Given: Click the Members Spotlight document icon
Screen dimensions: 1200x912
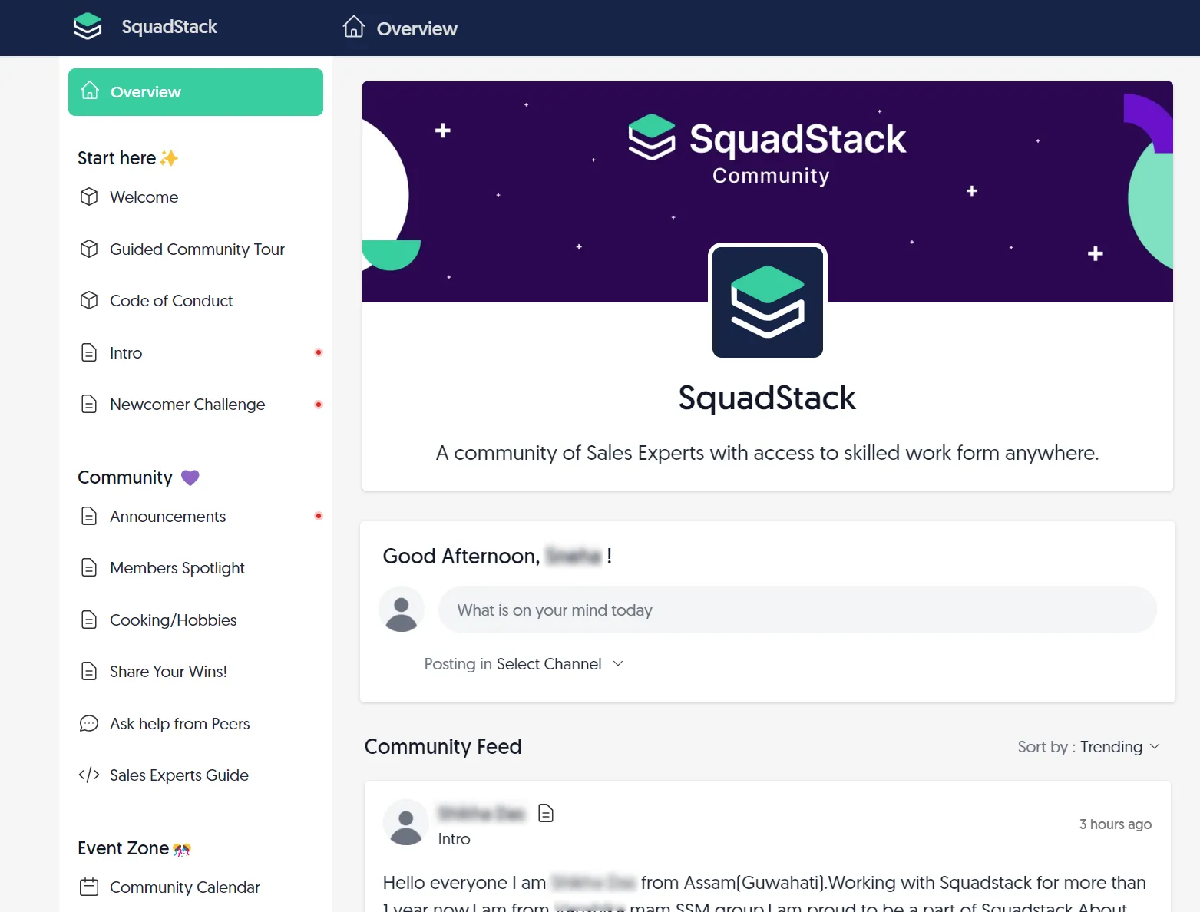Looking at the screenshot, I should point(89,567).
